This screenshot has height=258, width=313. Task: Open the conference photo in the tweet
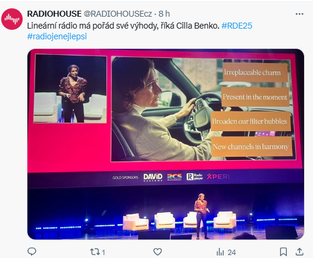click(166, 144)
